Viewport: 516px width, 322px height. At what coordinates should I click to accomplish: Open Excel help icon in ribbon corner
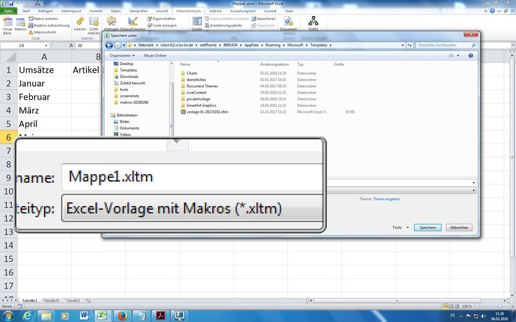coord(492,11)
